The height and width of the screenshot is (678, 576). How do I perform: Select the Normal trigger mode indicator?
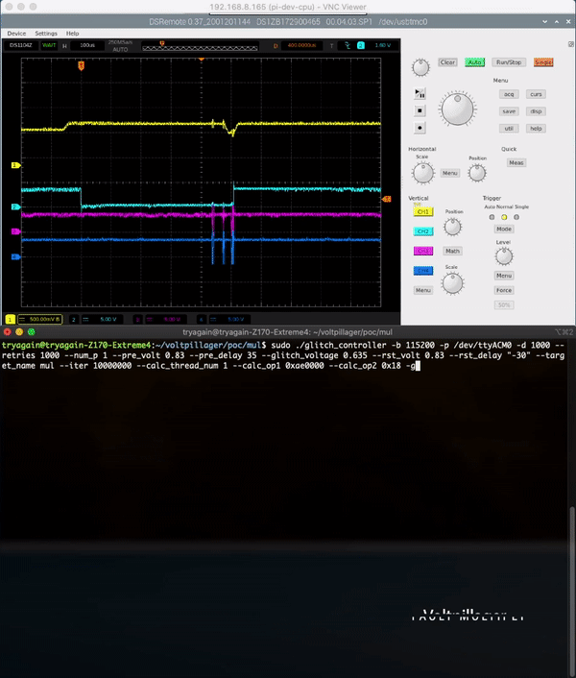(x=504, y=217)
